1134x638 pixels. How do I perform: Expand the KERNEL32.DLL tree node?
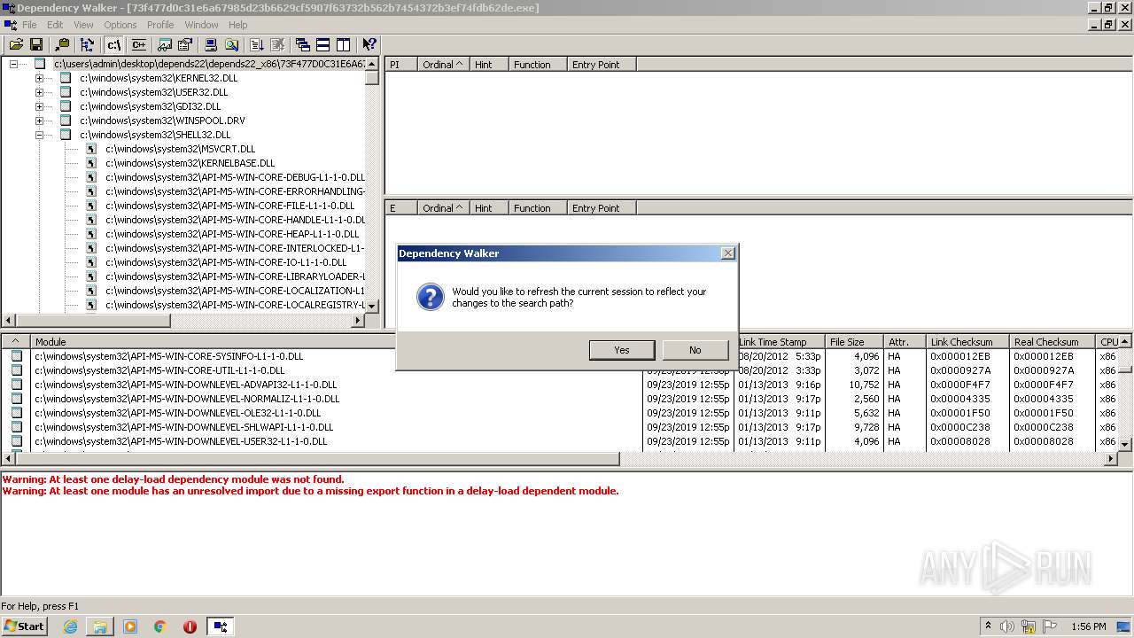tap(39, 78)
